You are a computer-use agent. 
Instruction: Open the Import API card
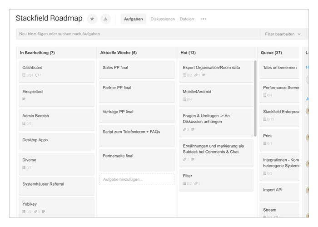[279, 192]
